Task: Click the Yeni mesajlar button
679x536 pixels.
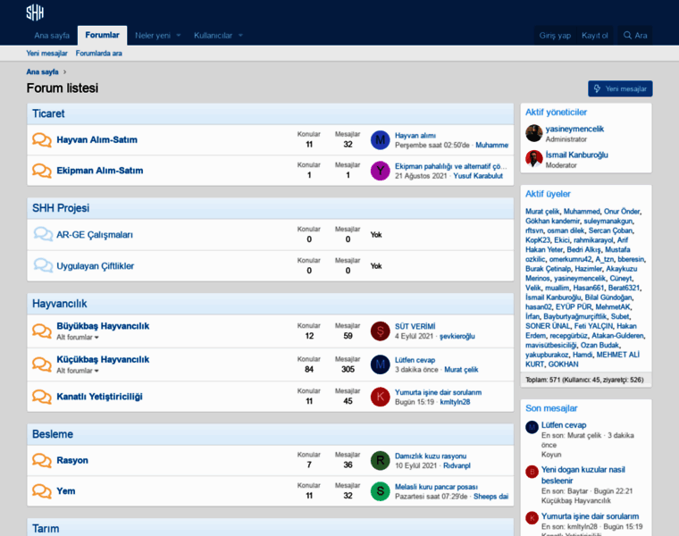Action: click(x=620, y=88)
